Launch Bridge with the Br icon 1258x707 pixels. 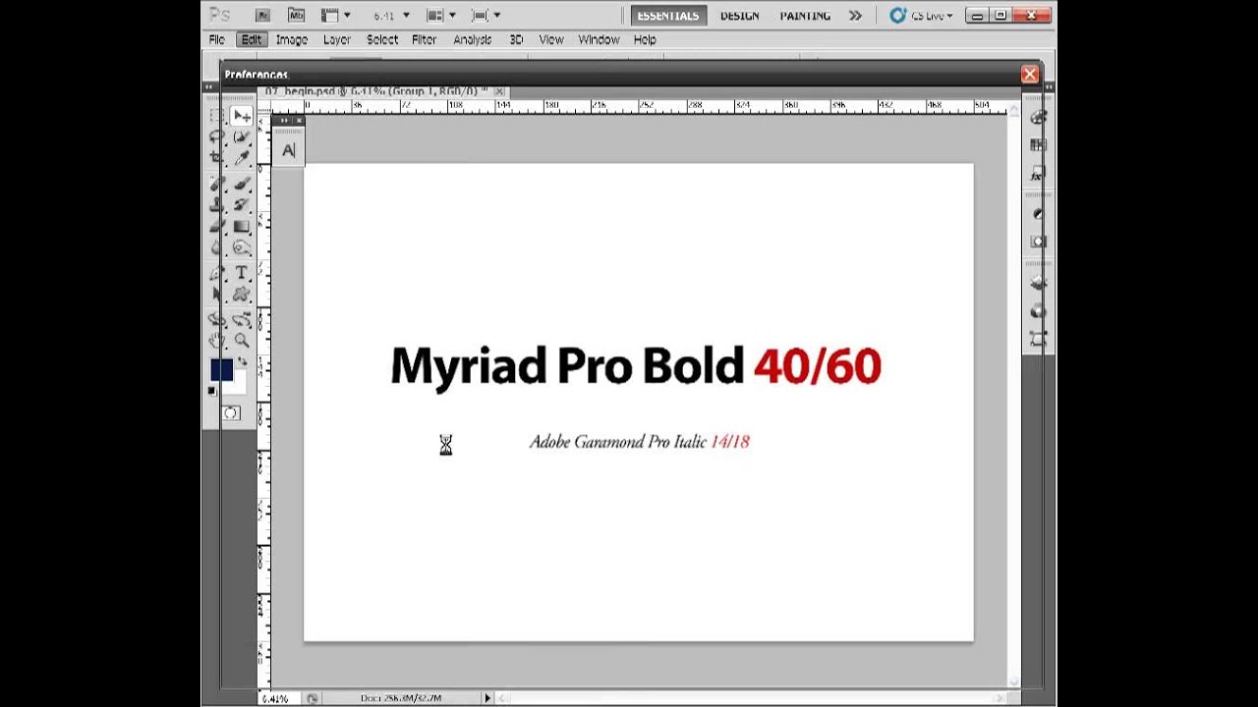[262, 16]
